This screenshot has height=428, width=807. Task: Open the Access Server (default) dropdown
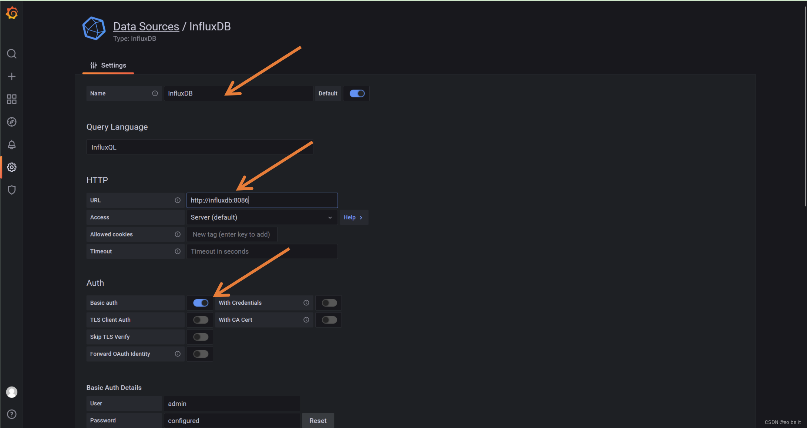click(x=261, y=217)
